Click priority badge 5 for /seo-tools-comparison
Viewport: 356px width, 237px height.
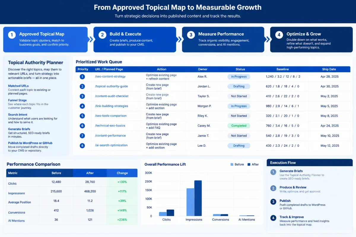point(82,116)
